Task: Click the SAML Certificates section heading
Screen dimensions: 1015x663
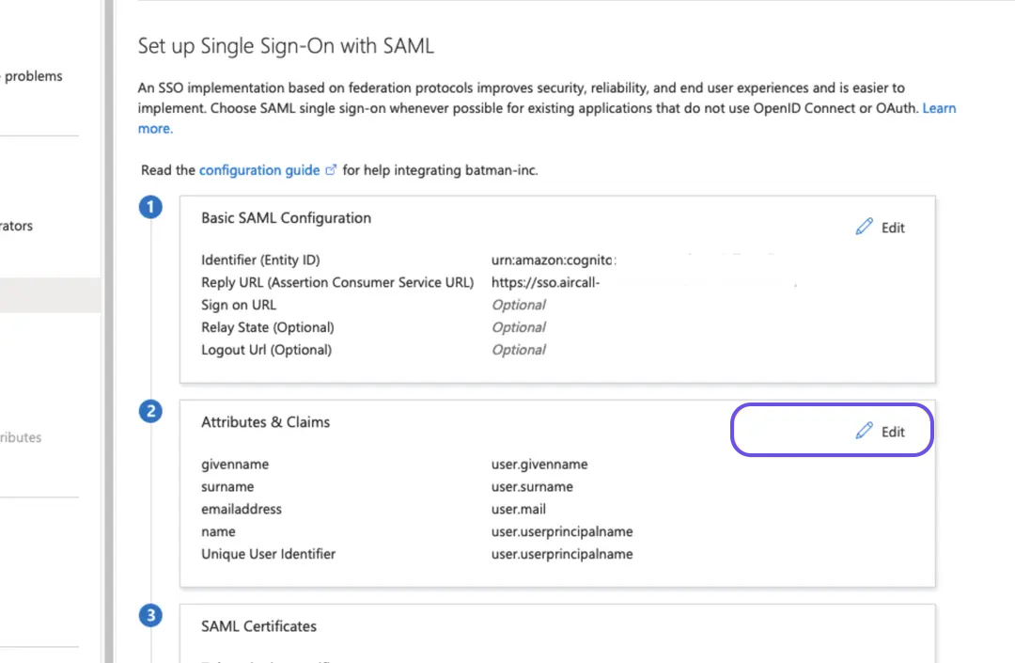Action: click(258, 626)
